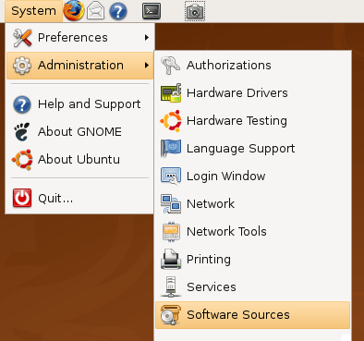Image resolution: width=364 pixels, height=341 pixels.
Task: Click the Administration gear icon
Action: pyautogui.click(x=22, y=66)
